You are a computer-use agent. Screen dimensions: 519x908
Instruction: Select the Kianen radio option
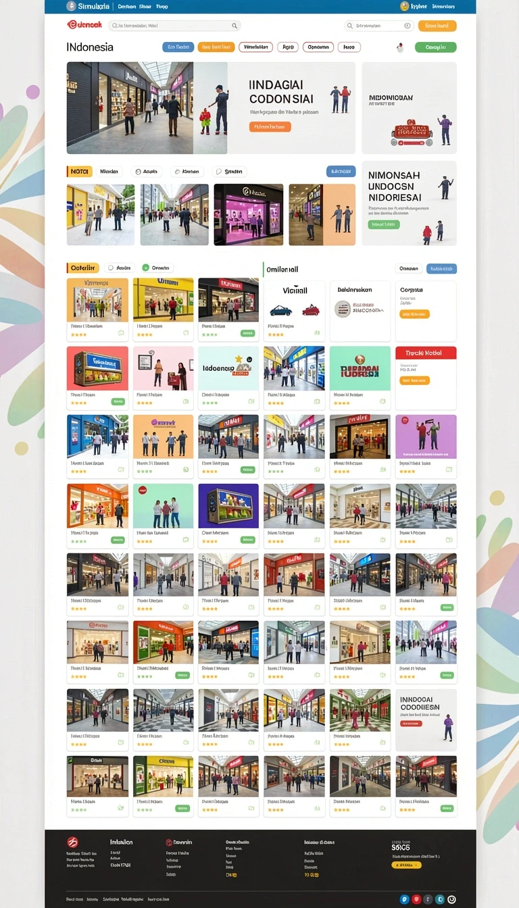187,172
